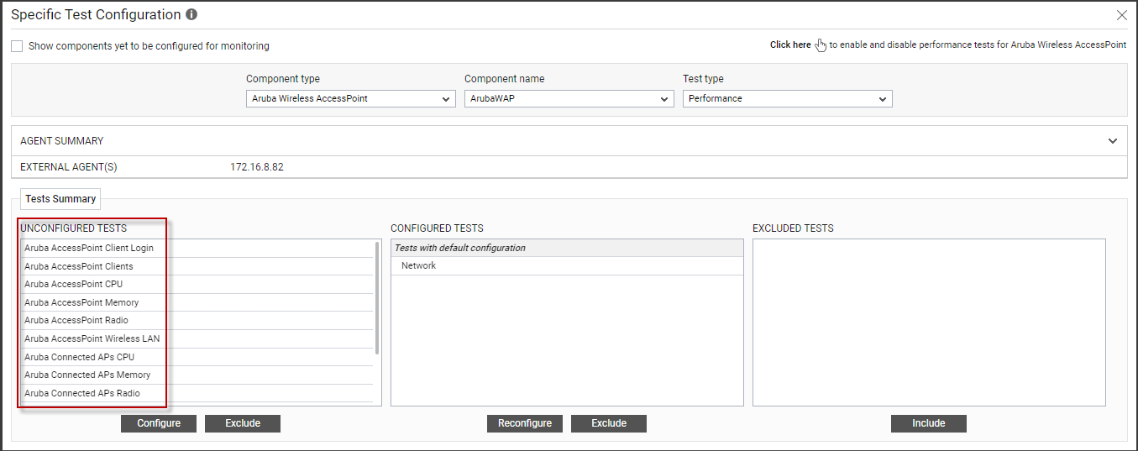Screen dimensions: 1138x451
Task: Click inside the Excluded Tests list box
Action: (929, 323)
